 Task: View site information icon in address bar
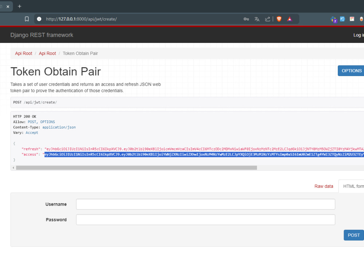pyautogui.click(x=39, y=19)
